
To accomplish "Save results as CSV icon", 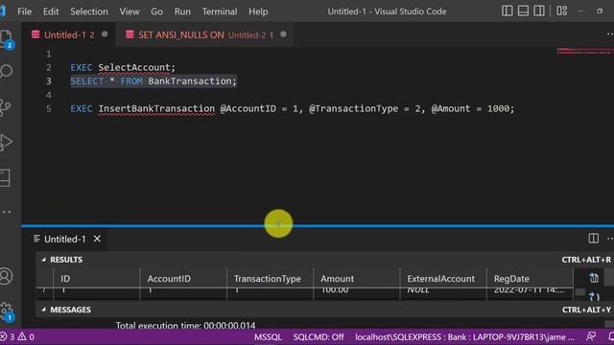I will pyautogui.click(x=594, y=278).
